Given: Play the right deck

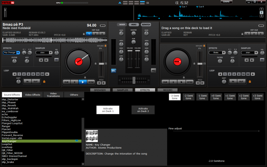Looking at the screenshot, I should click(x=181, y=82).
